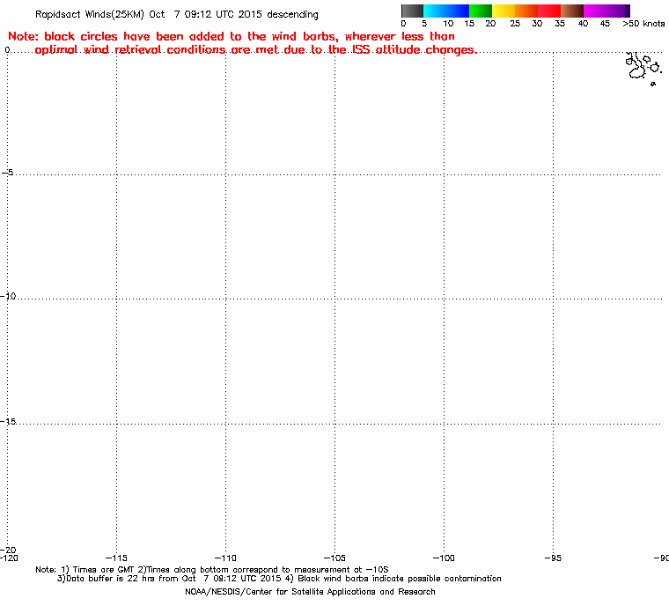669x606 pixels.
Task: Select the brown 35-40 knots legend segment
Action: (x=572, y=11)
